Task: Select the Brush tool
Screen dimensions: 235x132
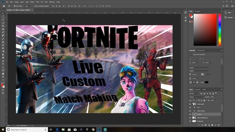Action: click(x=3, y=38)
